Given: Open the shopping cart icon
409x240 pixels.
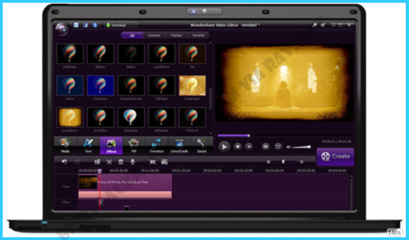Looking at the screenshot, I should tap(323, 25).
